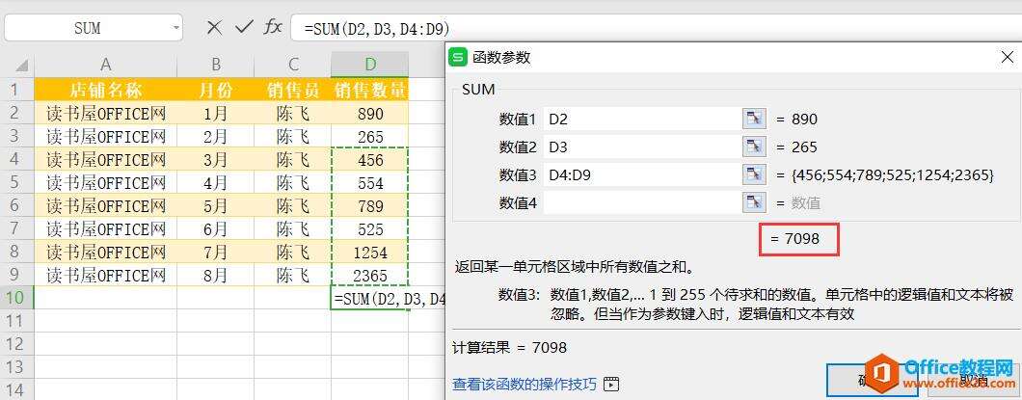This screenshot has height=400, width=1022.
Task: Click the 数值3 input field containing D4:D9
Action: 643,174
